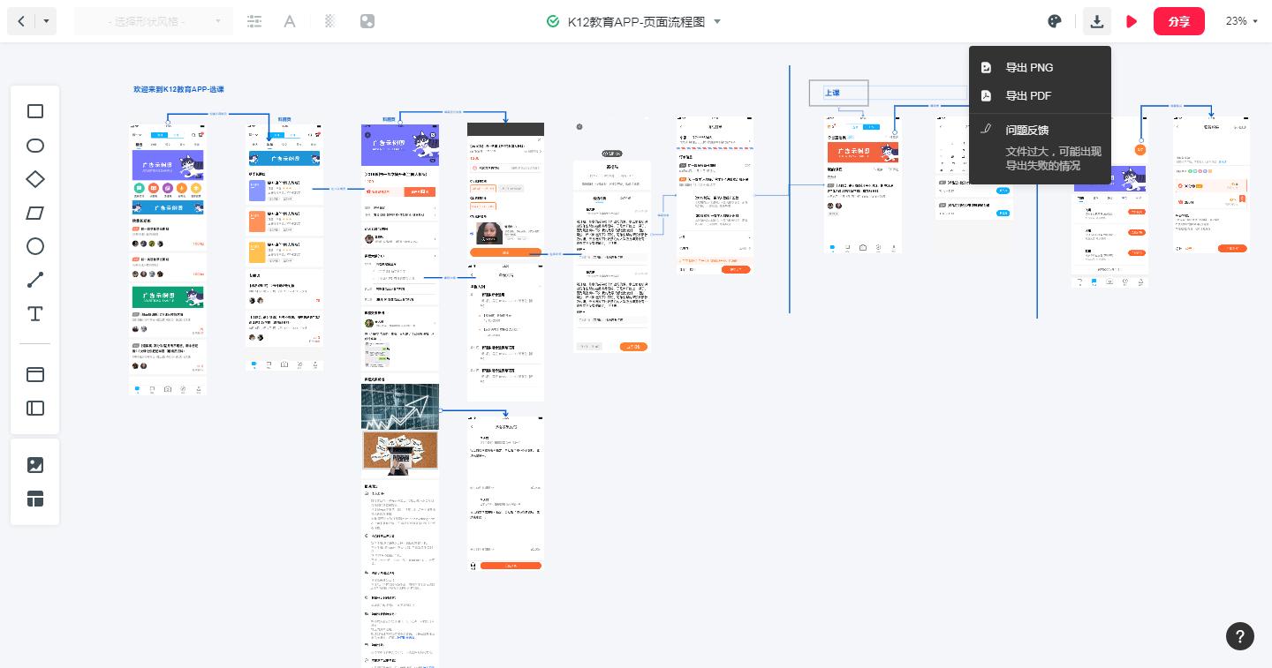Click the font formatting A icon
The image size is (1272, 668).
click(290, 21)
